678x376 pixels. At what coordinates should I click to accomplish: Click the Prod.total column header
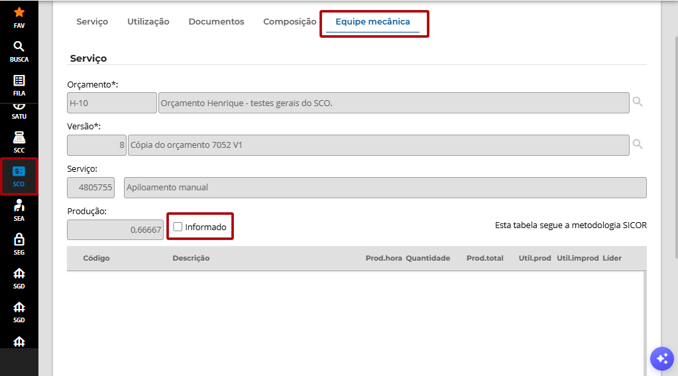point(484,259)
